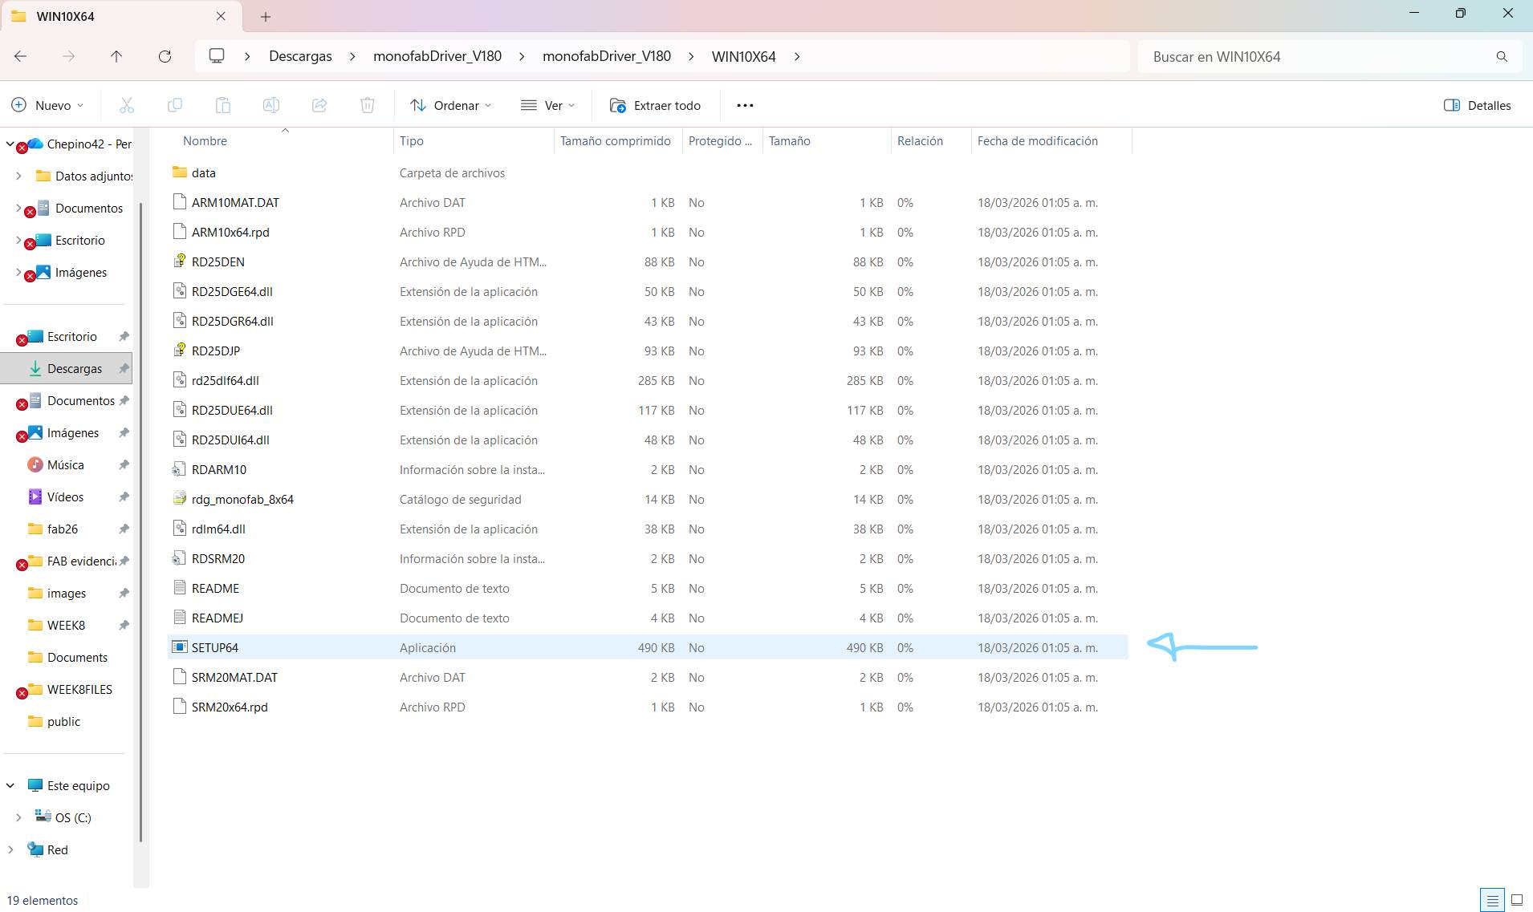
Task: Expand the Red network node
Action: click(x=10, y=850)
